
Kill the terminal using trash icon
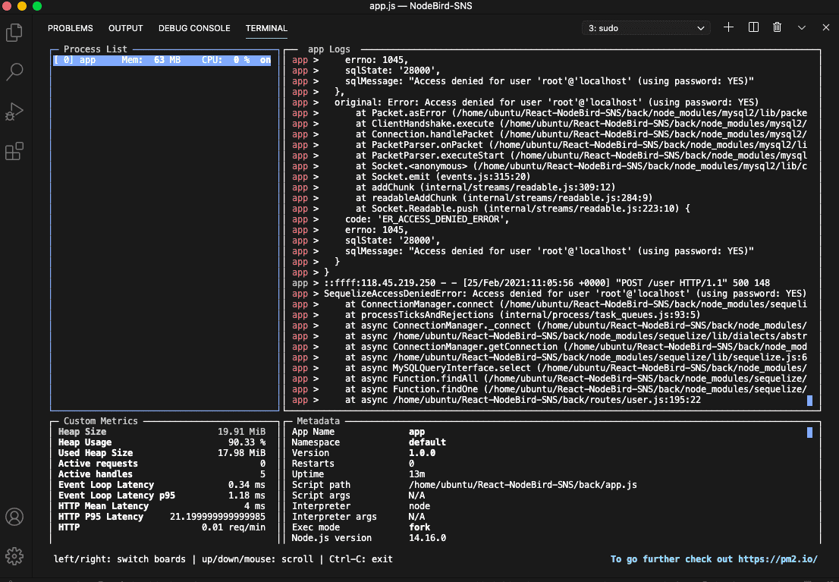(777, 27)
